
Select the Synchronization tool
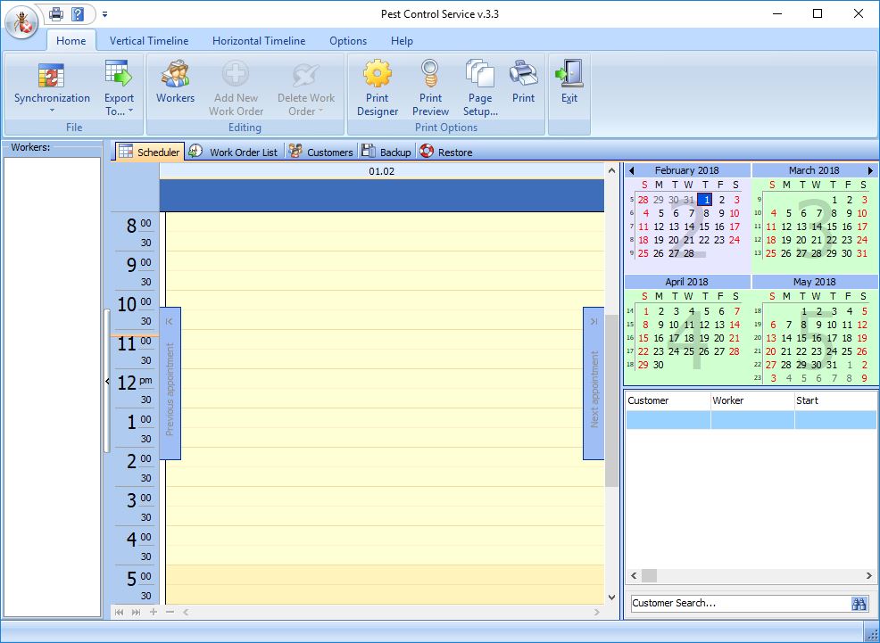[x=52, y=85]
